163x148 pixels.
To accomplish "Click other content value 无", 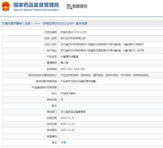I will click(x=62, y=100).
